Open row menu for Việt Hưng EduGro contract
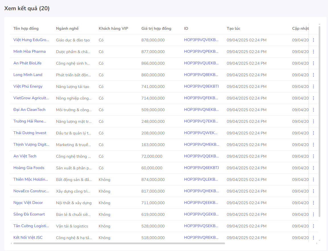Viewport: 328px width, 251px height. pyautogui.click(x=313, y=40)
